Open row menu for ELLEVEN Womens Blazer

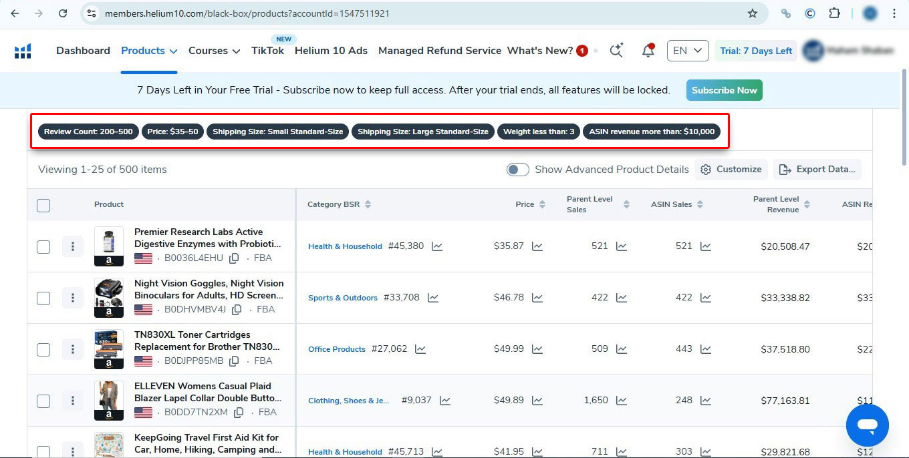coord(73,401)
